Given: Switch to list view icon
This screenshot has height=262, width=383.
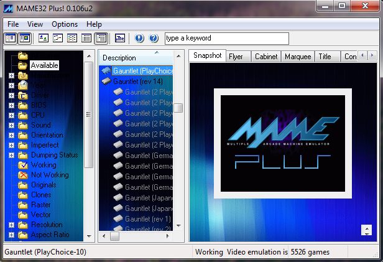Looking at the screenshot, I should pyautogui.click(x=72, y=38).
